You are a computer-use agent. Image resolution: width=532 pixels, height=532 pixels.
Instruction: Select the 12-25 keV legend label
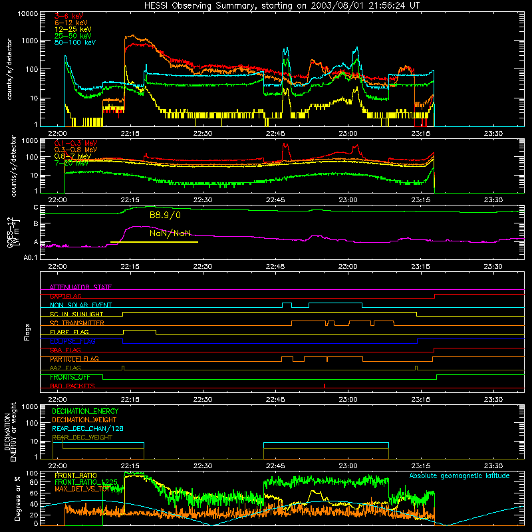point(73,29)
